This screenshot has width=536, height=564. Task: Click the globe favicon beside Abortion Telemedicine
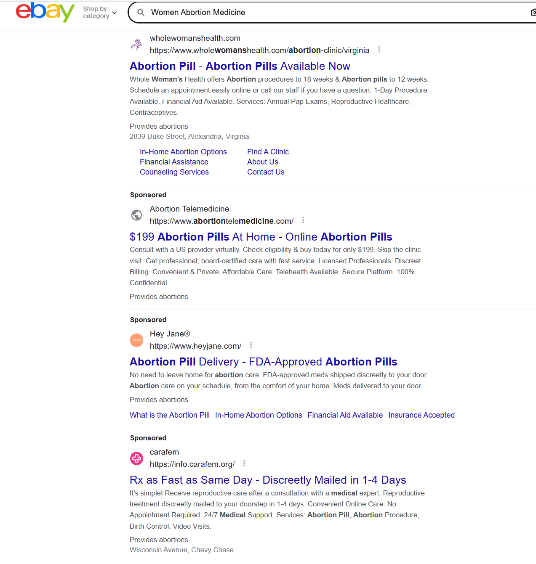pyautogui.click(x=136, y=215)
